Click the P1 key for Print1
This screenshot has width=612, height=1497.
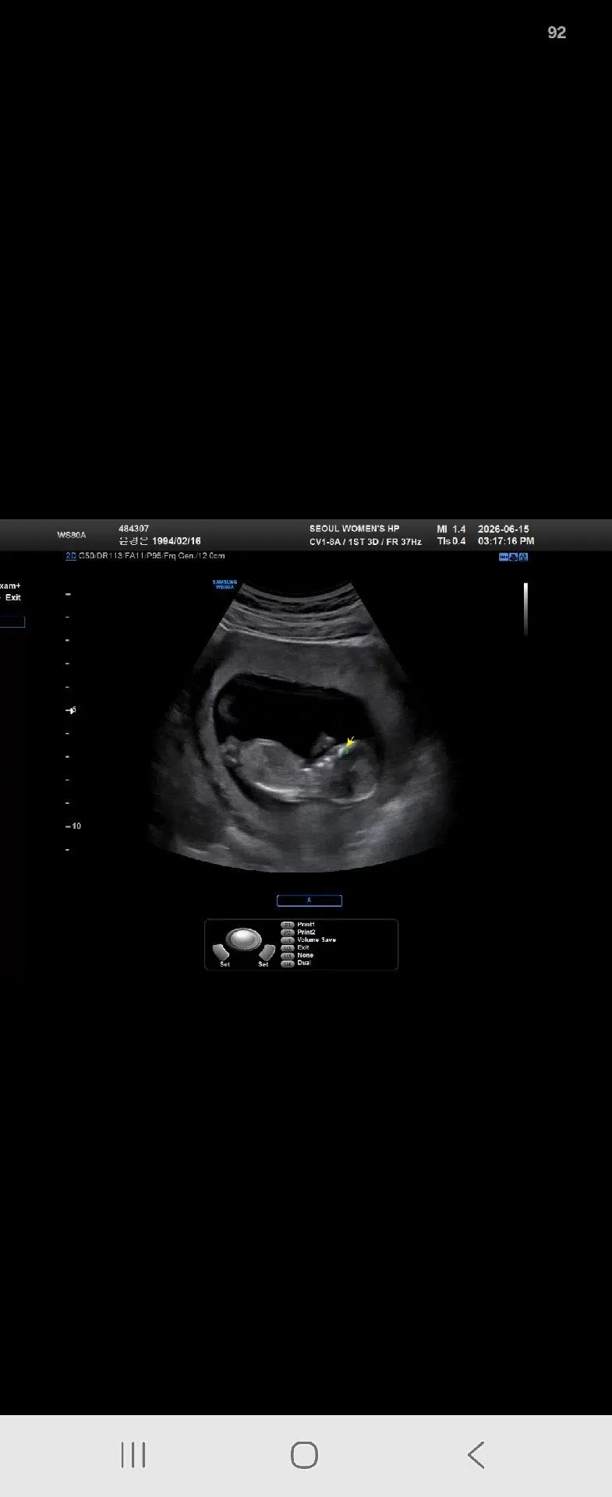(x=288, y=925)
